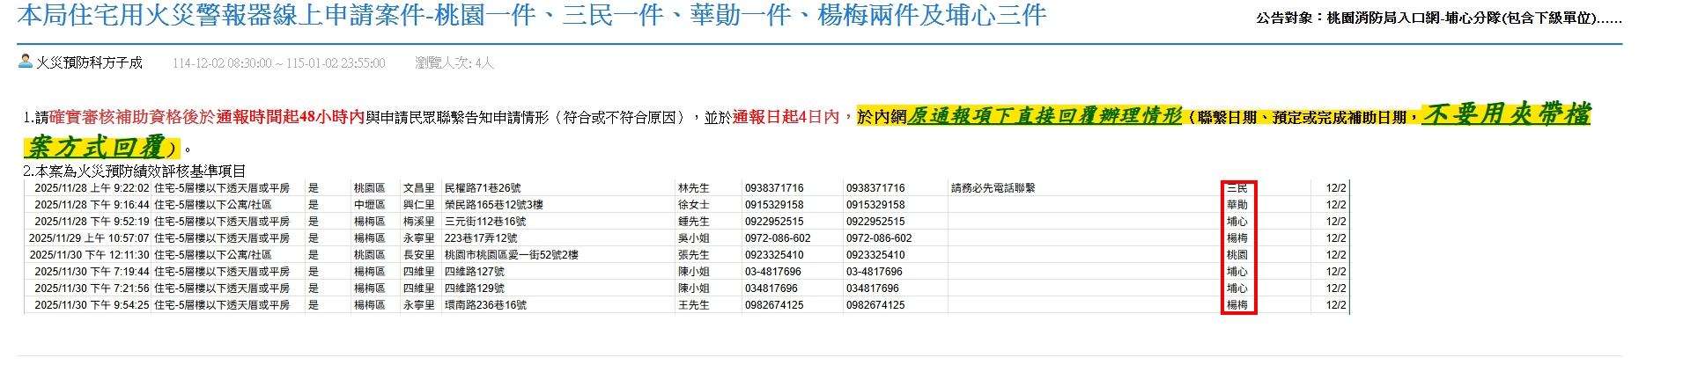Click the 華勛 unit cell
Image resolution: width=1683 pixels, height=365 pixels.
[x=1236, y=205]
